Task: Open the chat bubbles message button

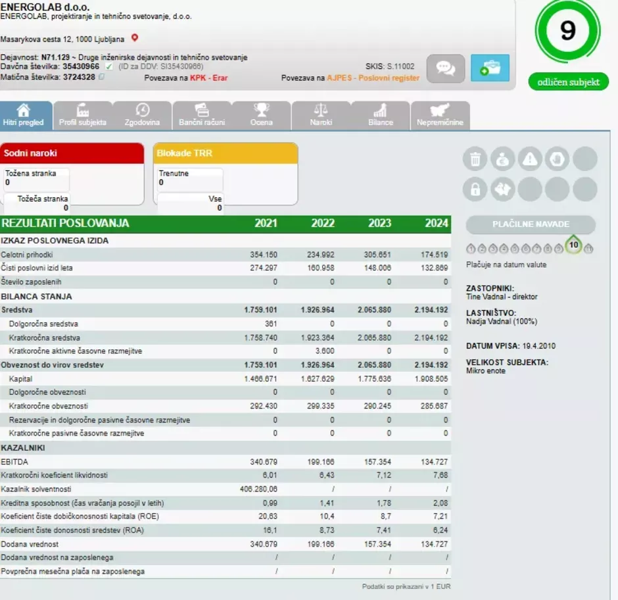Action: click(x=446, y=68)
